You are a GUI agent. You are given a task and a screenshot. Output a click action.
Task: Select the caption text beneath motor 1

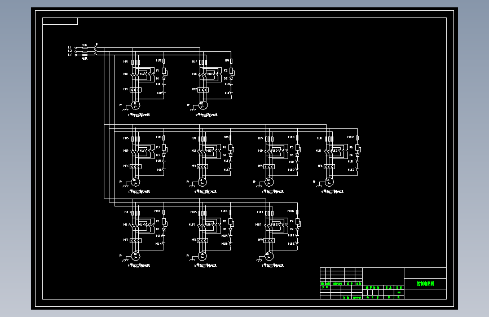click(139, 115)
